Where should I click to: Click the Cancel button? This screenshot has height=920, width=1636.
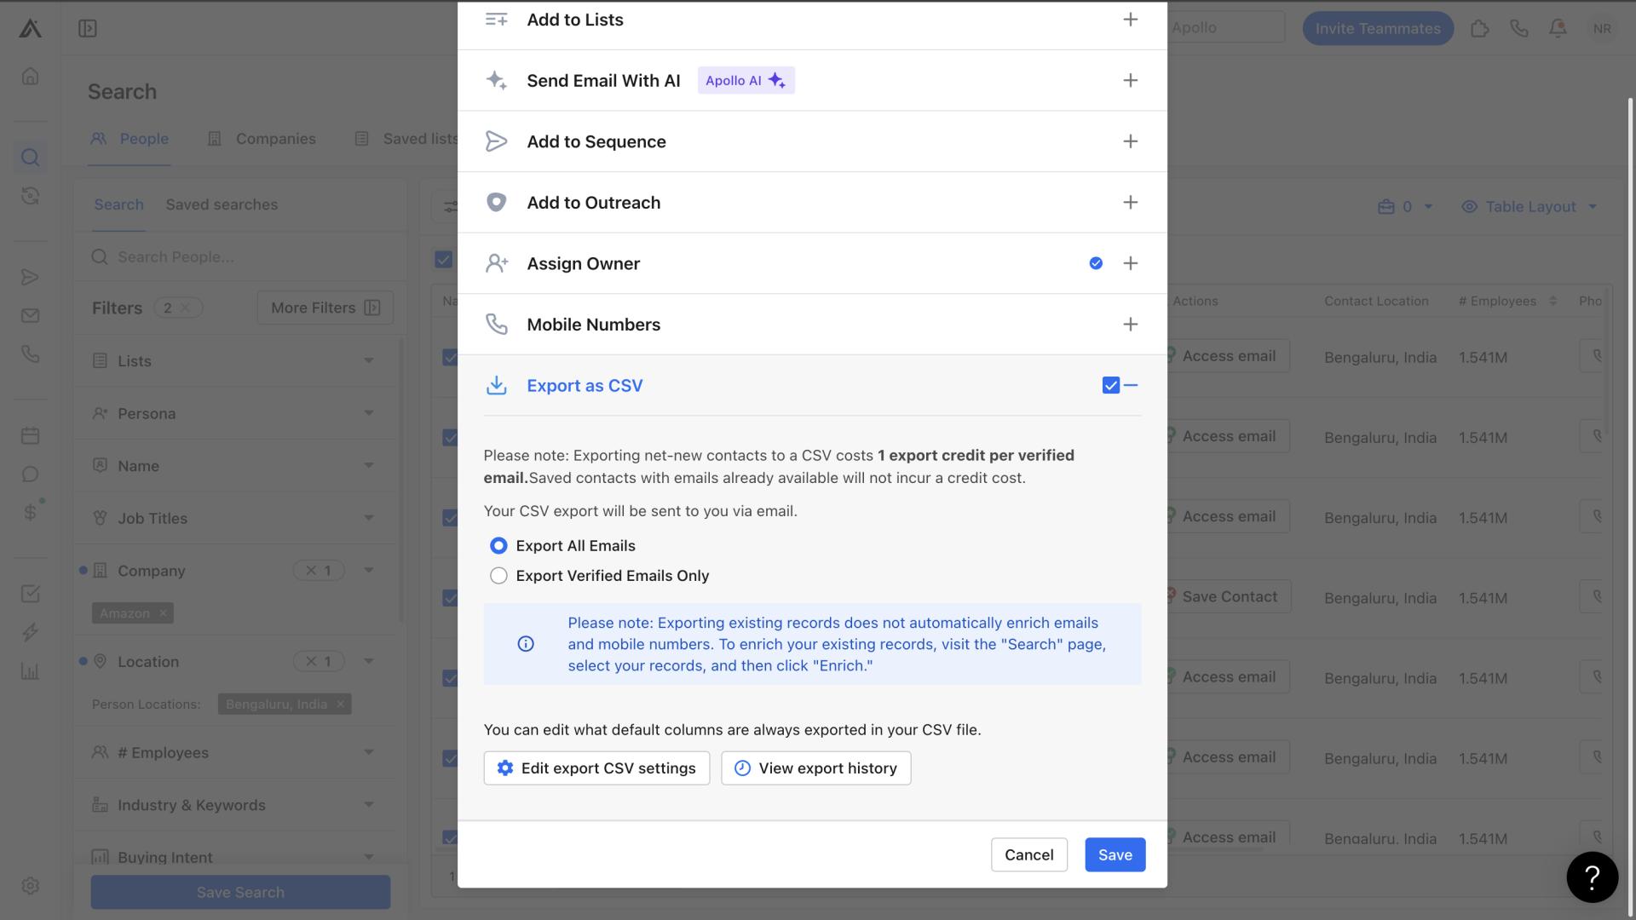(x=1028, y=854)
